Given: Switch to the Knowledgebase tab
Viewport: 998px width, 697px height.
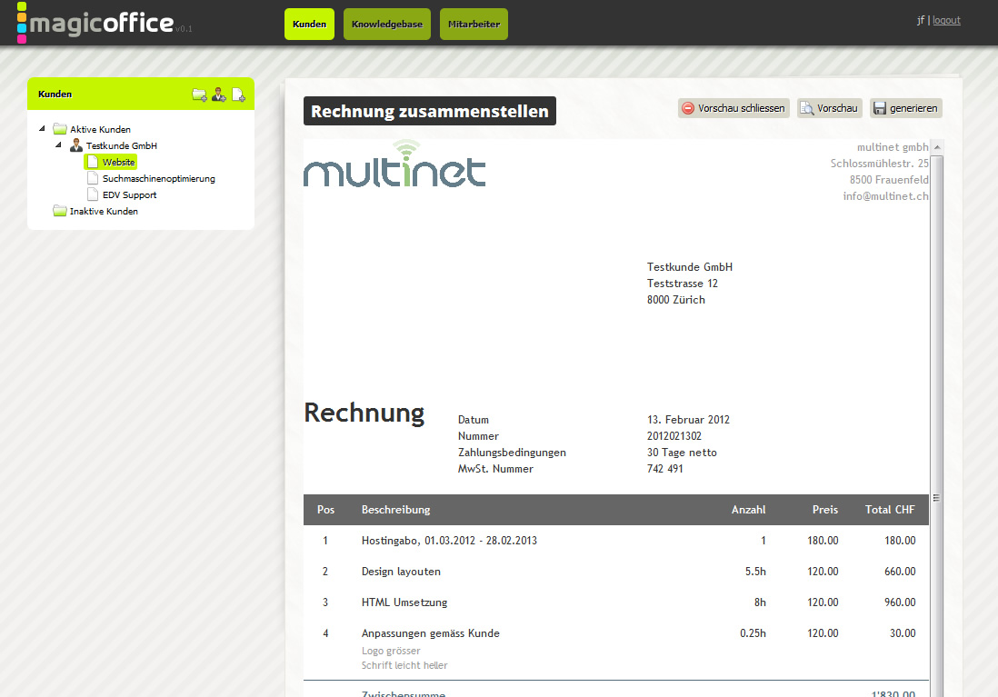Looking at the screenshot, I should (386, 25).
